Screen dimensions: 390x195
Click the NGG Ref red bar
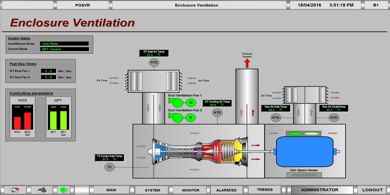27,121
